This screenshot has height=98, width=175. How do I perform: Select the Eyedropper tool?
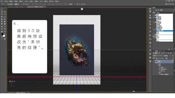[5, 14]
